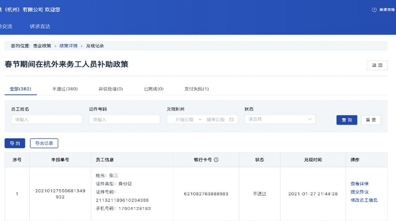Click the bank card number 621082763888983
The image size is (396, 221).
[206, 194]
